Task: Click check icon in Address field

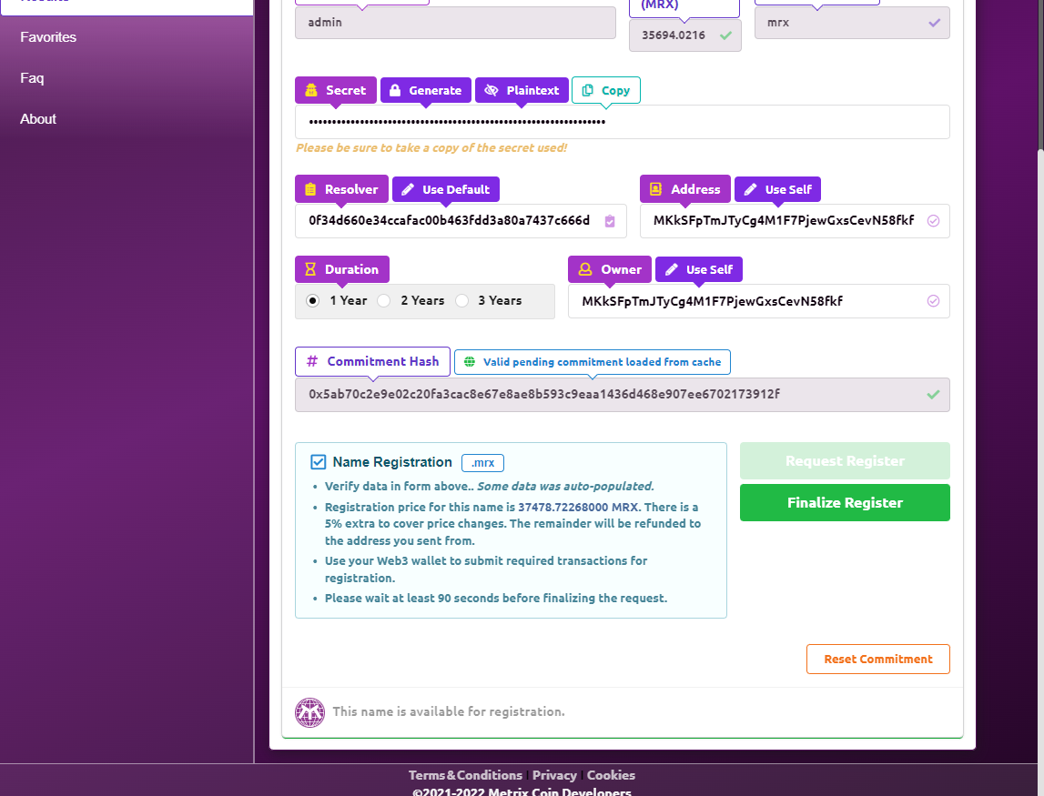Action: (934, 221)
